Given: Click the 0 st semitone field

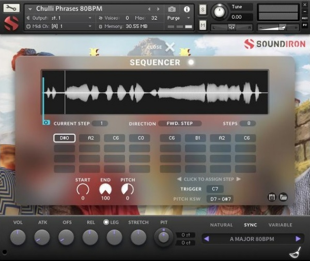Looking at the screenshot, I should (x=185, y=235).
